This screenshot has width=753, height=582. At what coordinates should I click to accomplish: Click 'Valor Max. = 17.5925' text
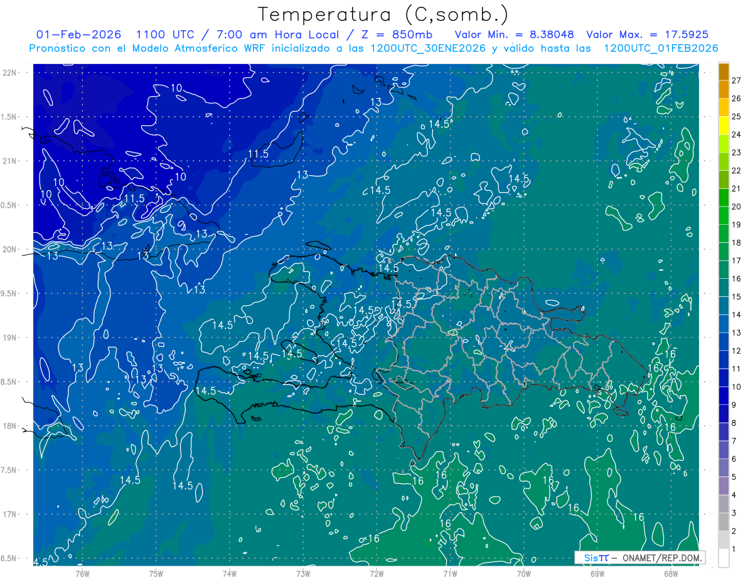point(648,35)
